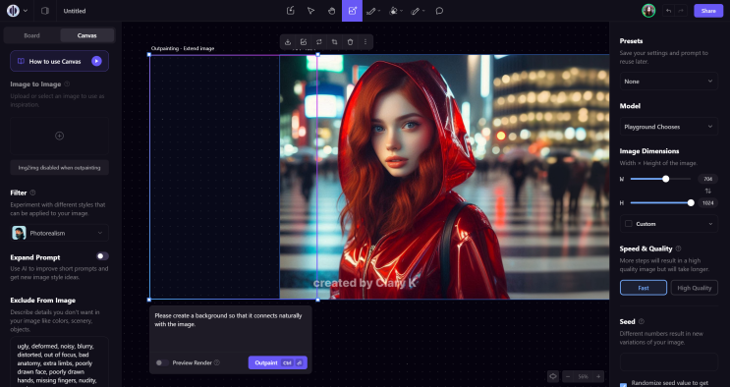Click the 59% zoom level

point(583,376)
